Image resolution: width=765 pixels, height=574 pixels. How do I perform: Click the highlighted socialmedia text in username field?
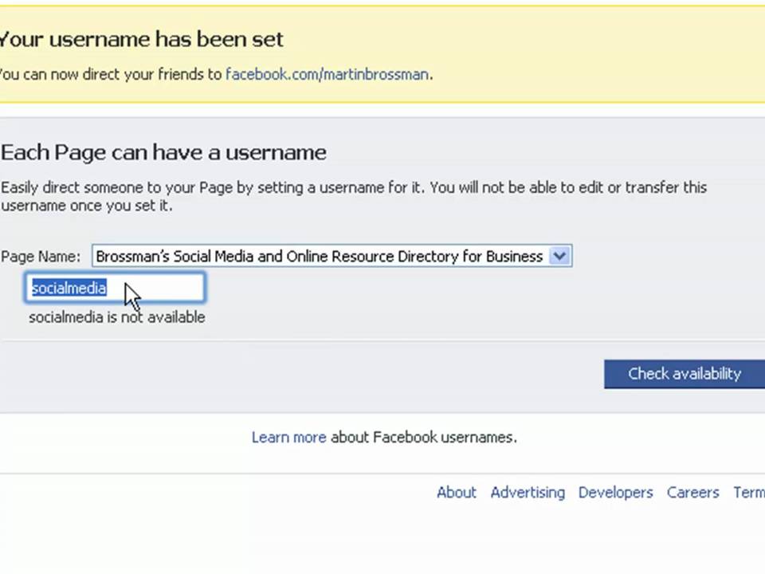pos(69,289)
